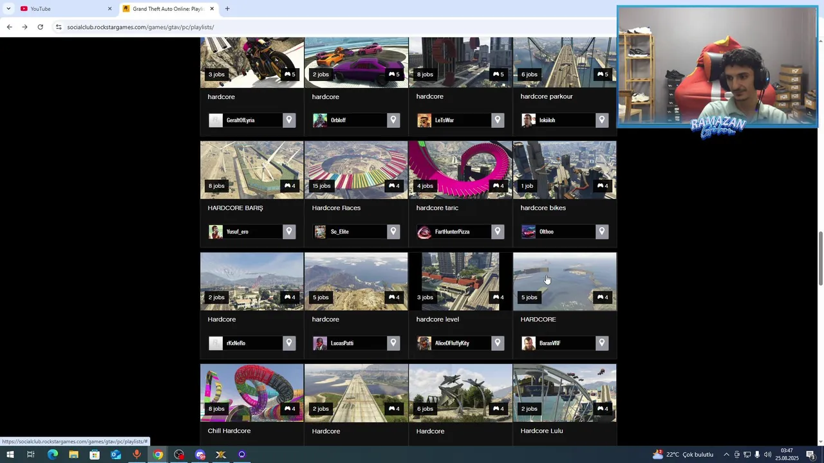
Task: Open the hardcore parkour playlist title
Action: click(547, 96)
